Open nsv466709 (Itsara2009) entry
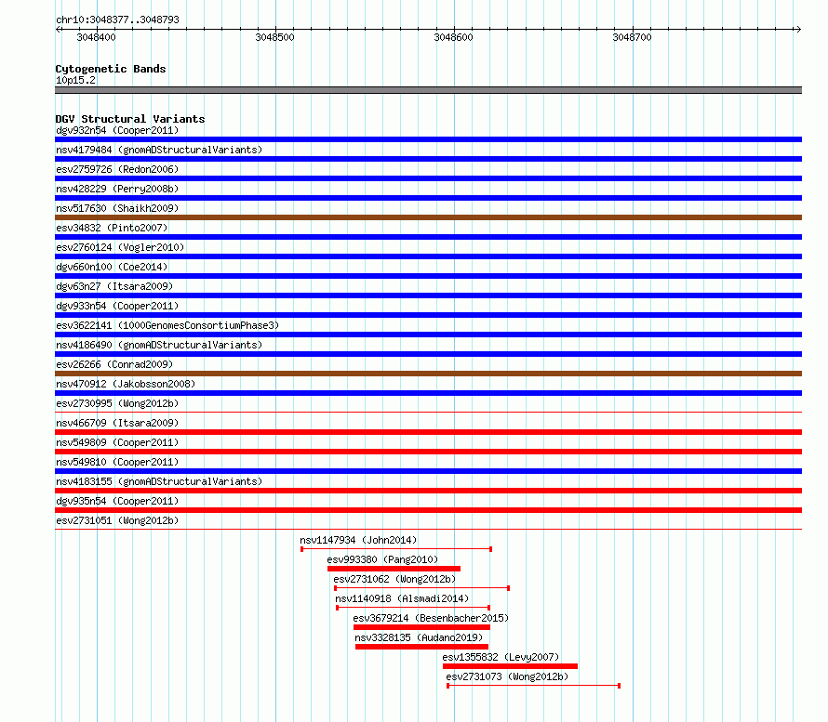The width and height of the screenshot is (828, 722). [x=117, y=423]
